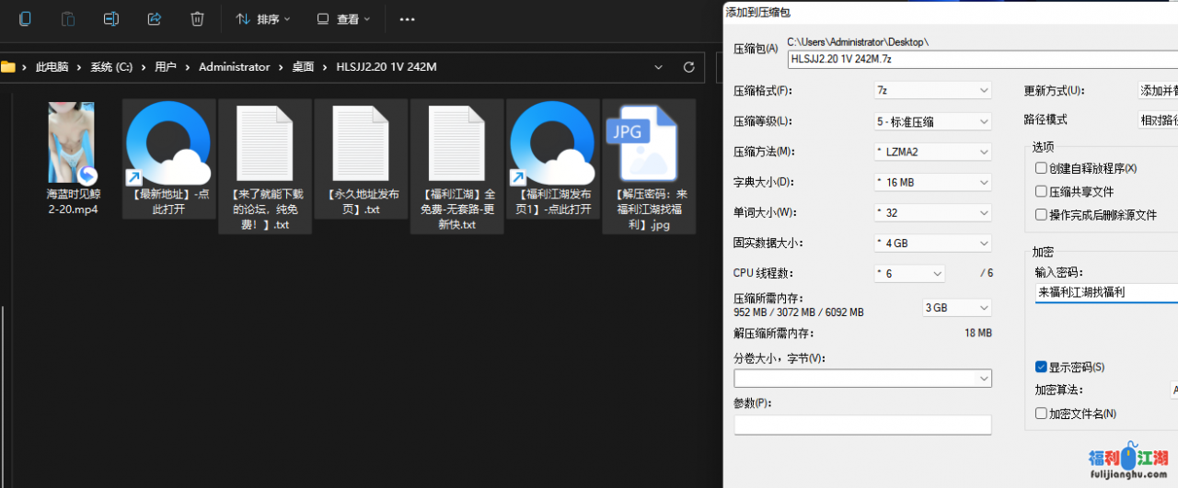Image resolution: width=1178 pixels, height=488 pixels.
Task: Click the Share icon in the toolbar
Action: (x=155, y=18)
